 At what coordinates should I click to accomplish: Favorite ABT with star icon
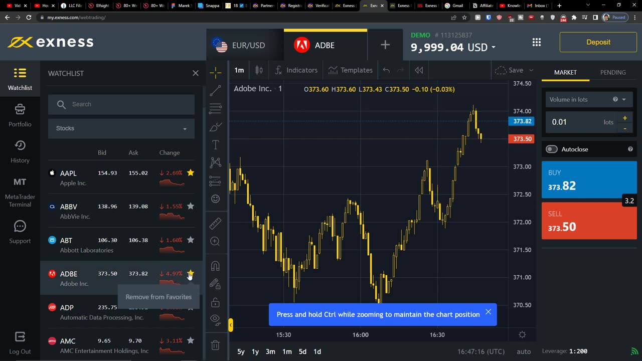point(191,240)
